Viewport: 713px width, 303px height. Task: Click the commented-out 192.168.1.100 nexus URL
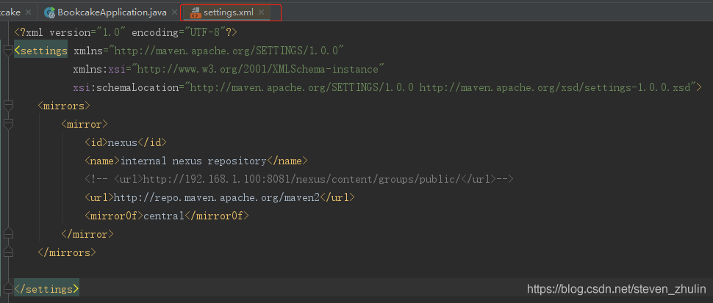click(x=301, y=179)
